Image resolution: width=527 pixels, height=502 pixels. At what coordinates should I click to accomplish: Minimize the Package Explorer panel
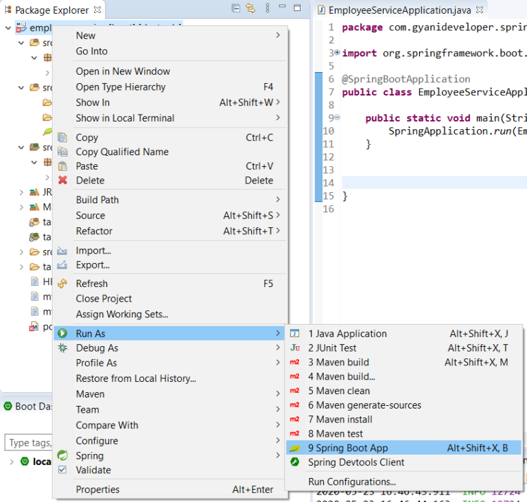pos(282,6)
